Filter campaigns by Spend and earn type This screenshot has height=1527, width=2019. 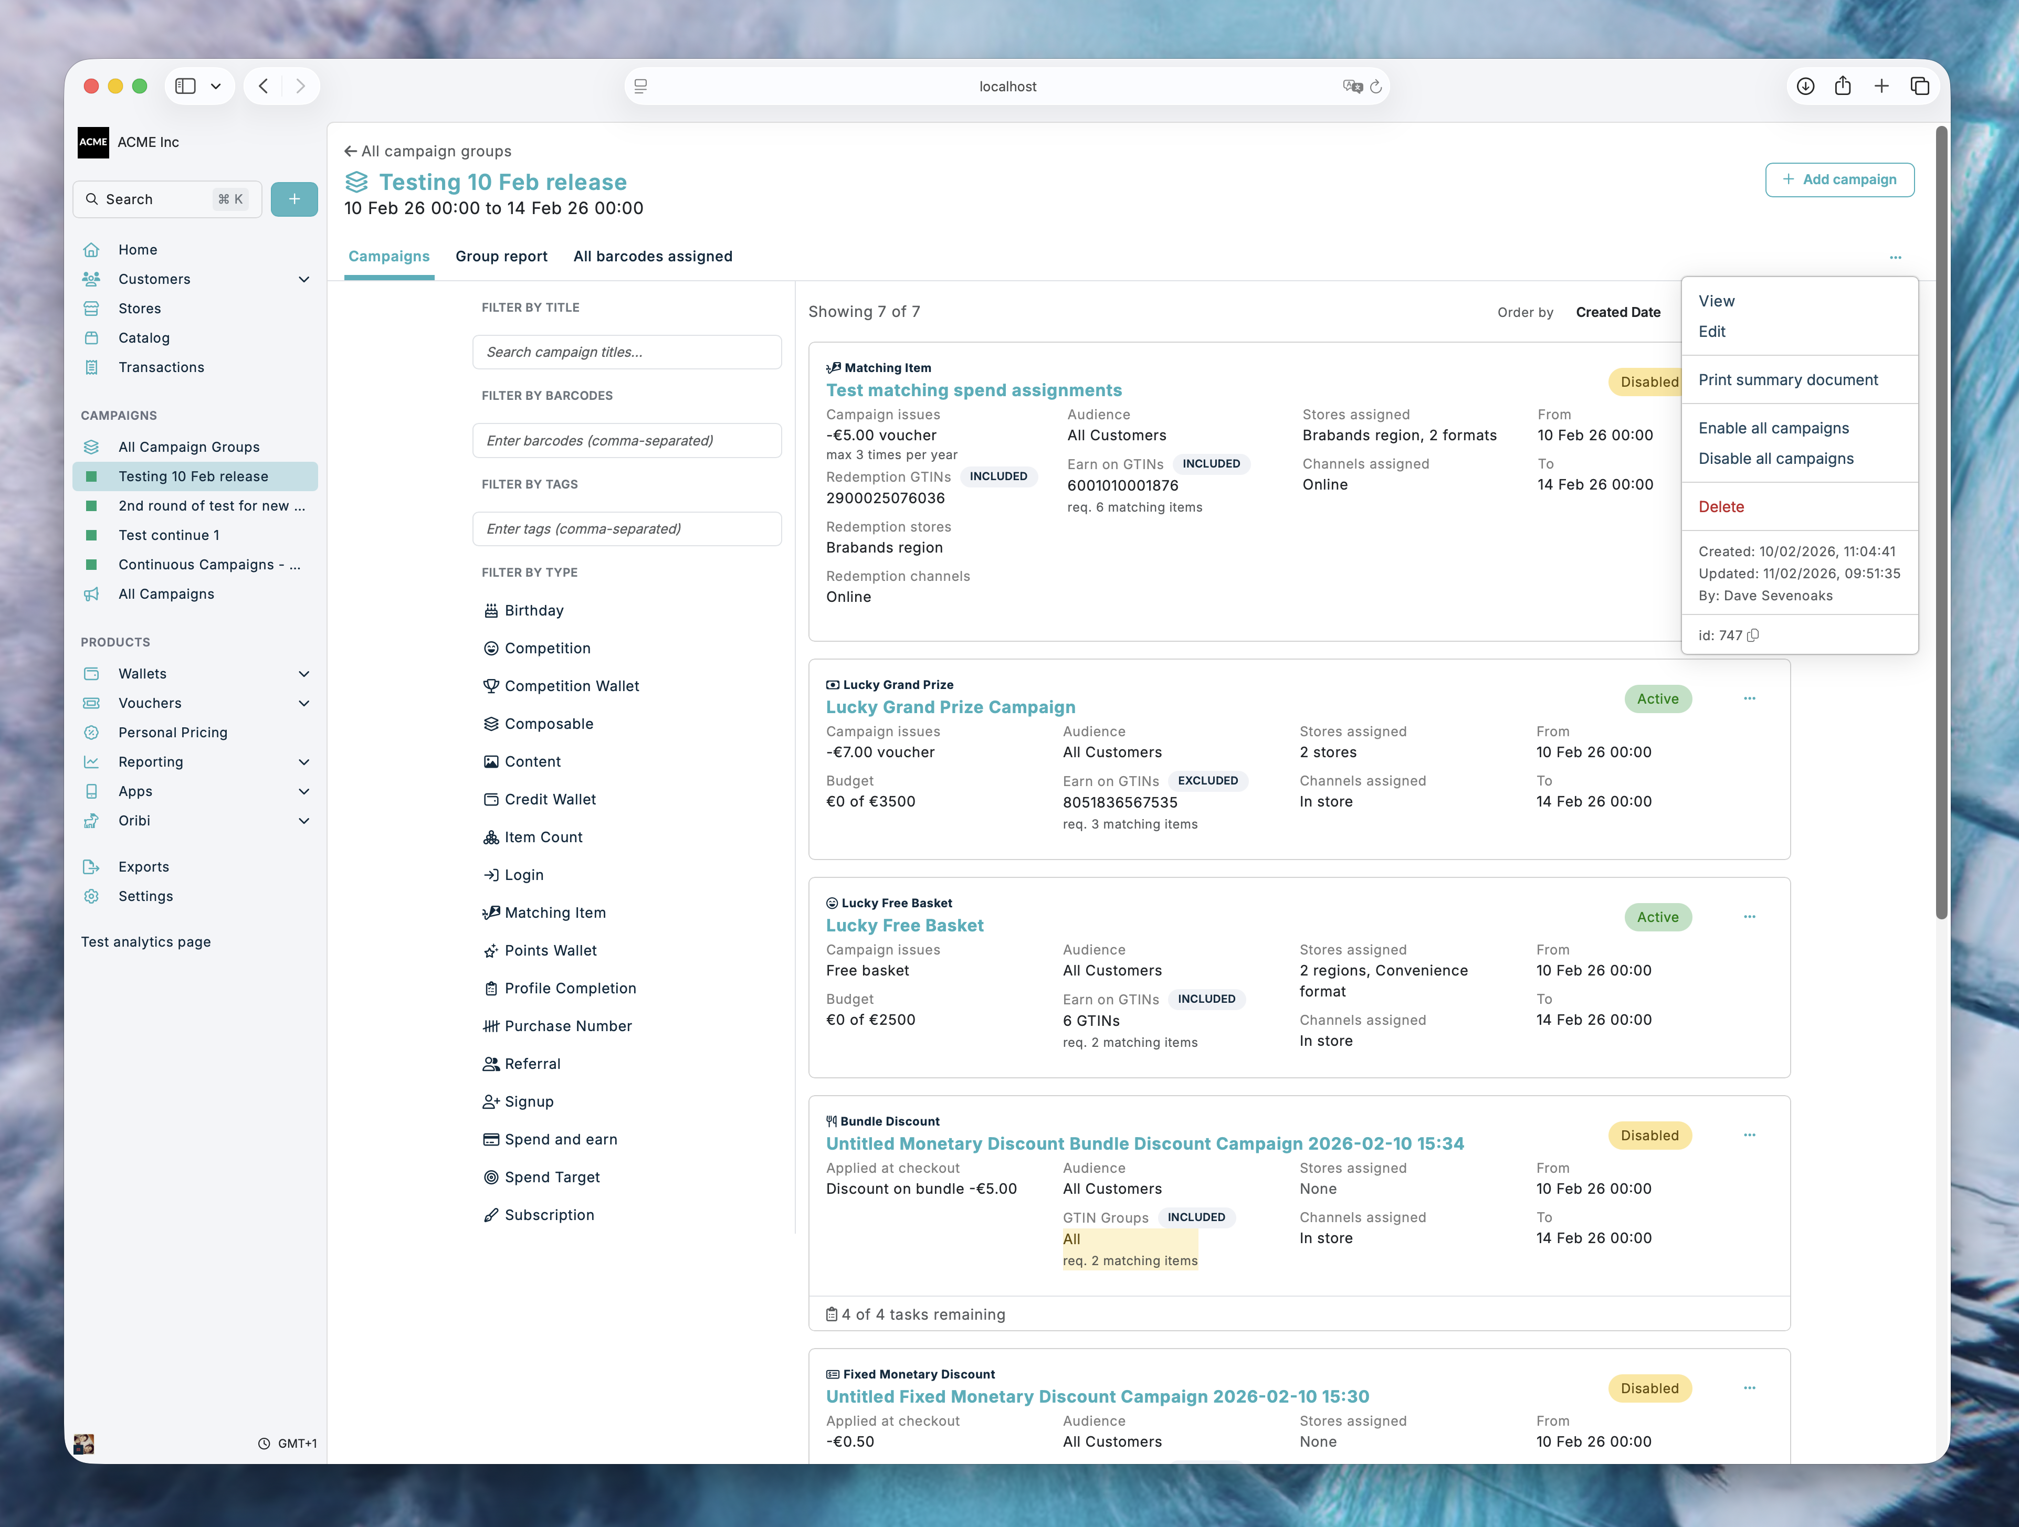pyautogui.click(x=561, y=1139)
